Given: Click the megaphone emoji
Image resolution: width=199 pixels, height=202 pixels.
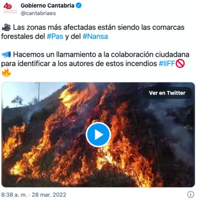Looking at the screenshot, I should click(6, 55).
